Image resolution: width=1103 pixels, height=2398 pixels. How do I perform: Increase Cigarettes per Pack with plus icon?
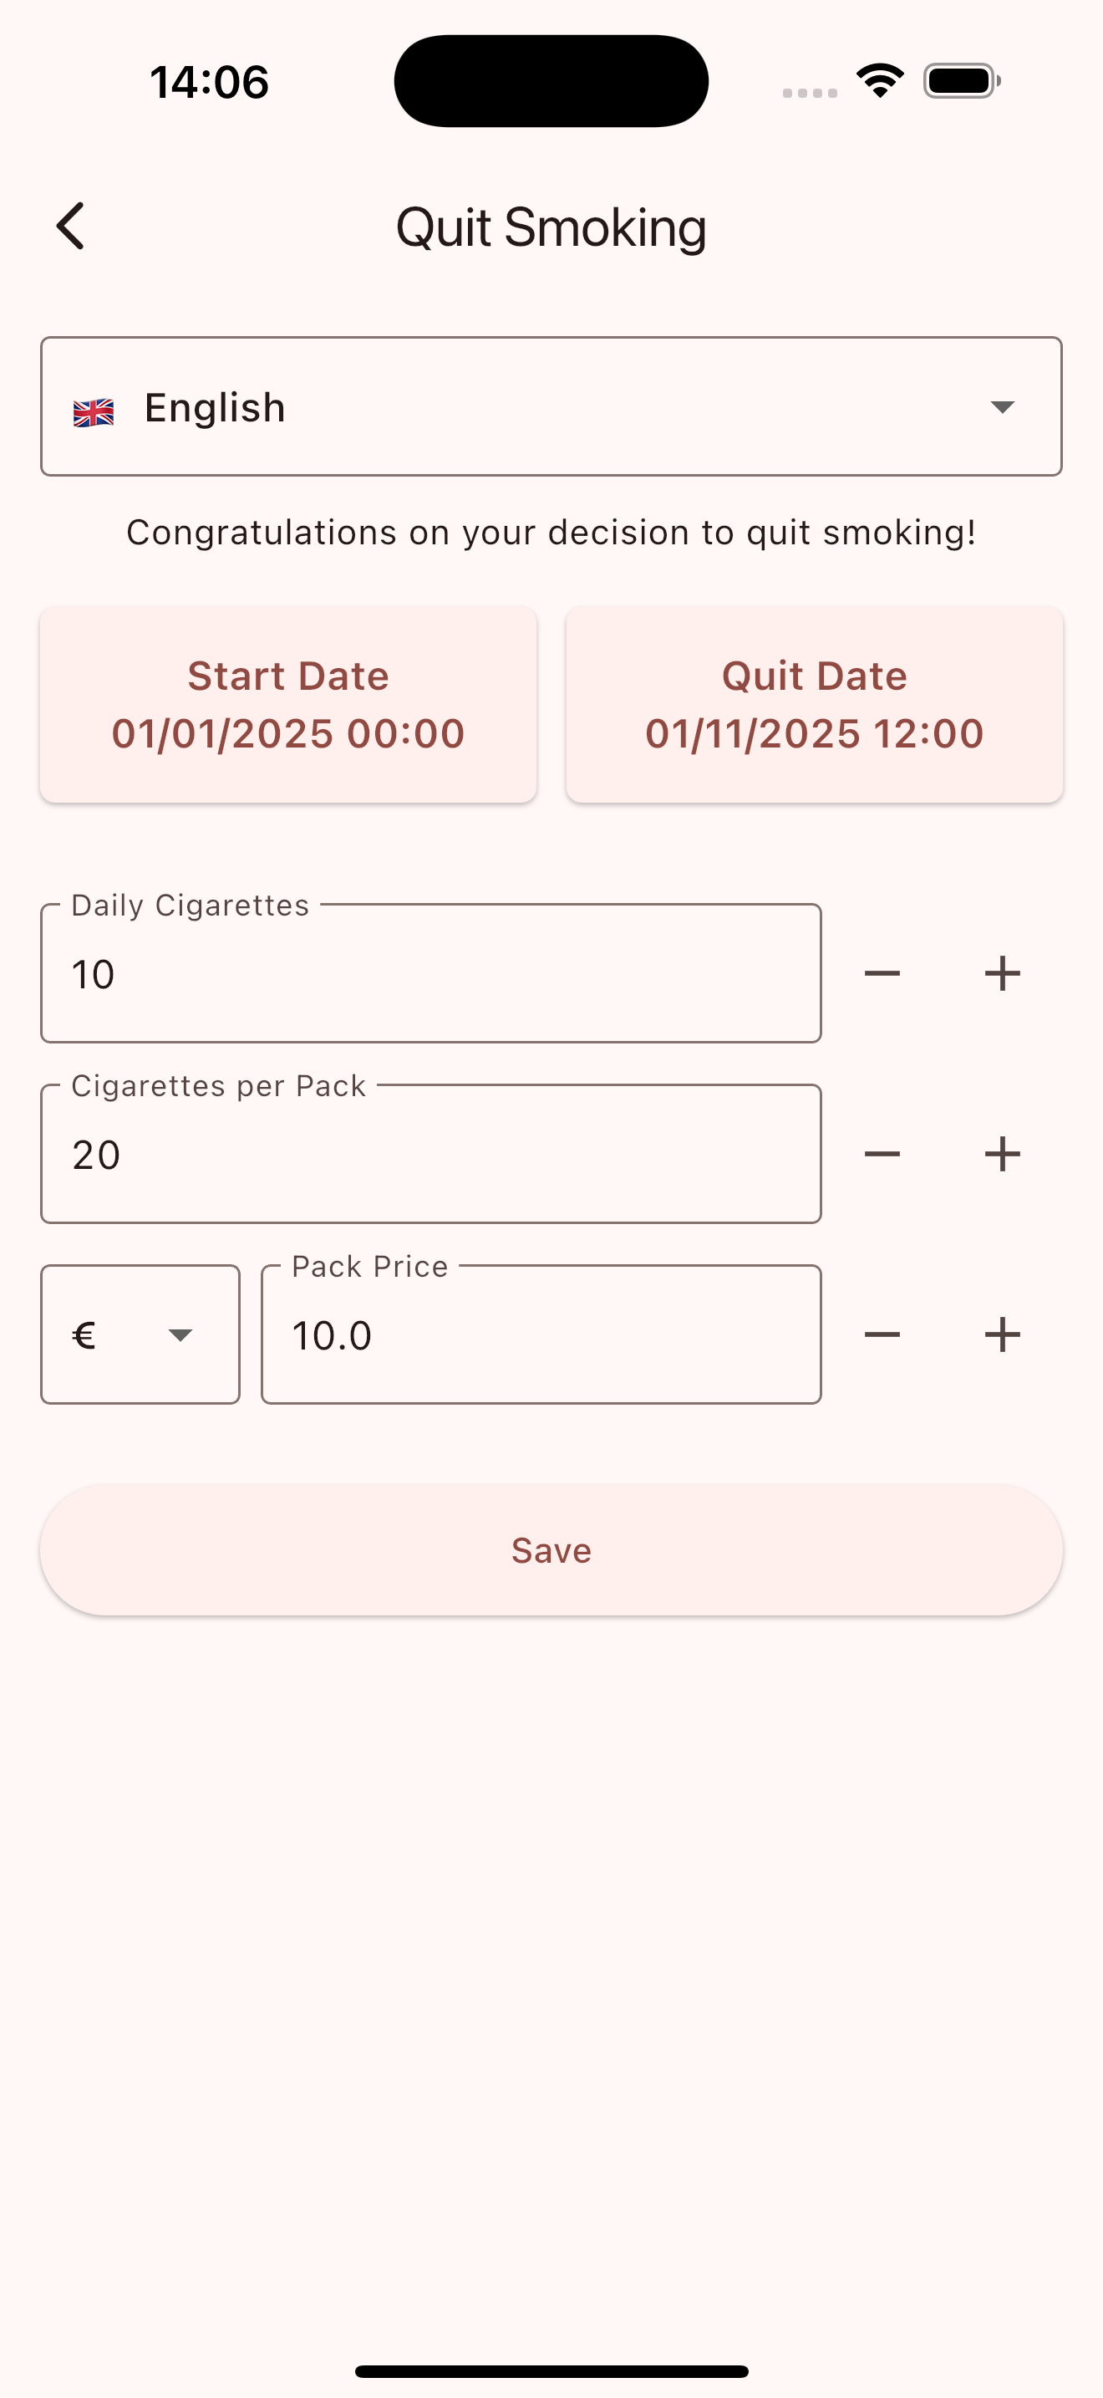[1002, 1155]
